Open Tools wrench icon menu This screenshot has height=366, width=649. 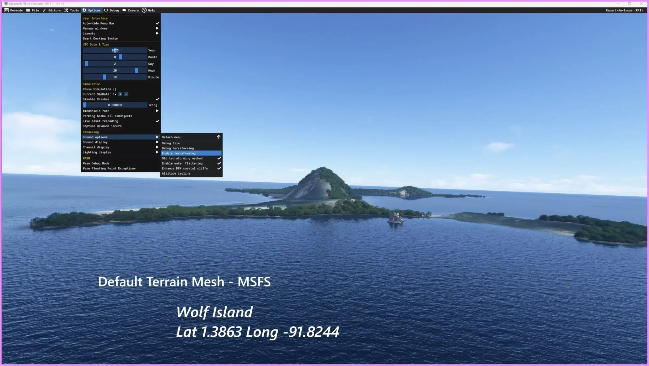click(x=66, y=10)
